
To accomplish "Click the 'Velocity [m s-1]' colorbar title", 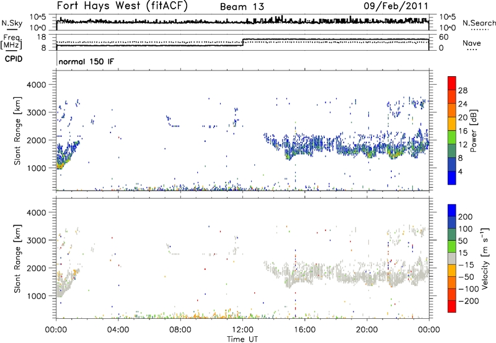I will click(485, 258).
